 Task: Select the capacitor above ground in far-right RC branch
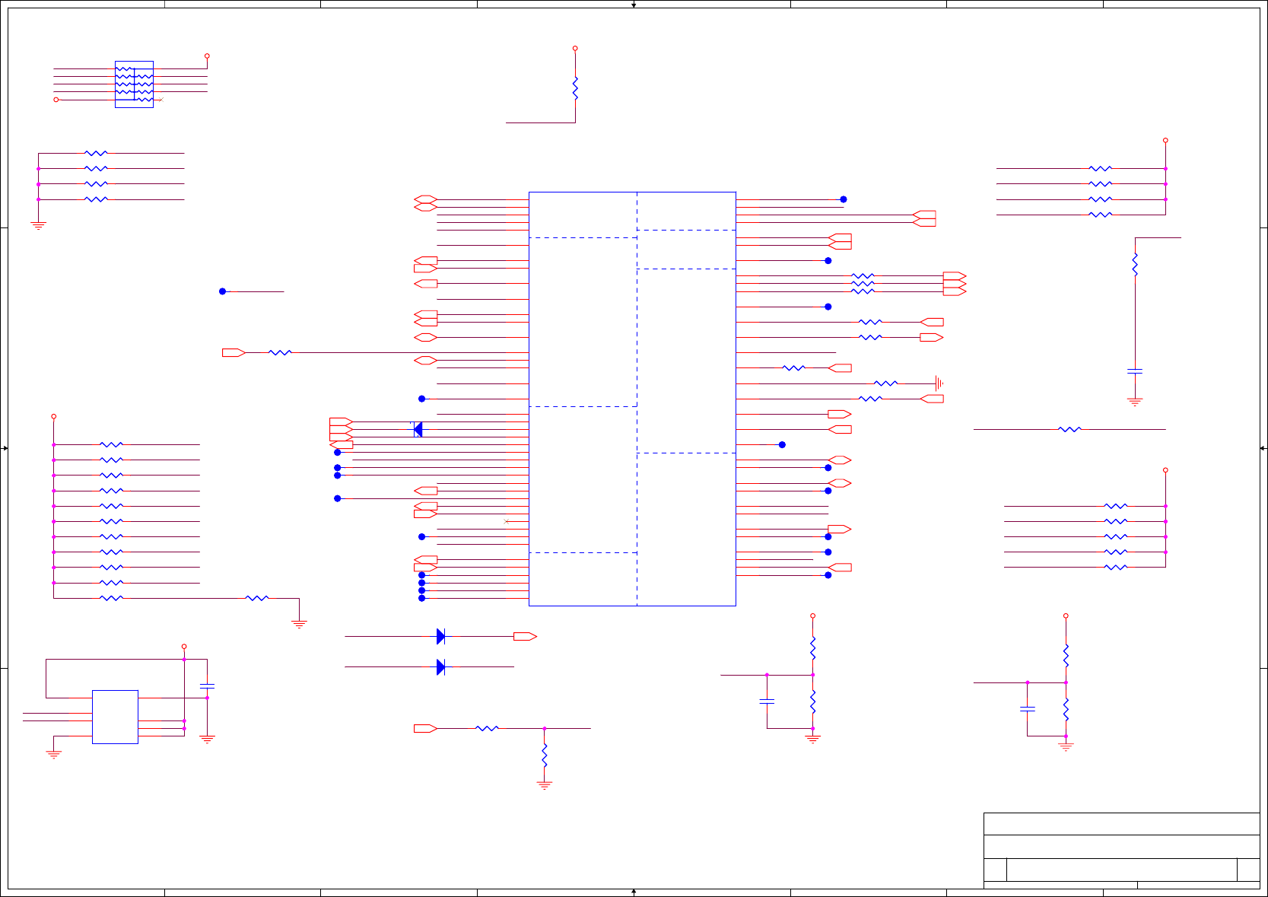coord(1135,371)
